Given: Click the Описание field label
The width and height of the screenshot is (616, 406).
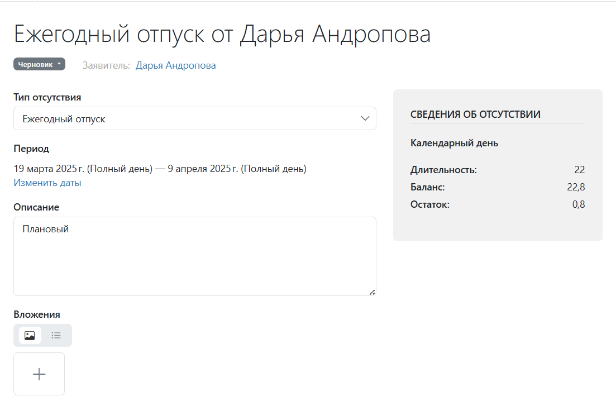Looking at the screenshot, I should pyautogui.click(x=36, y=207).
